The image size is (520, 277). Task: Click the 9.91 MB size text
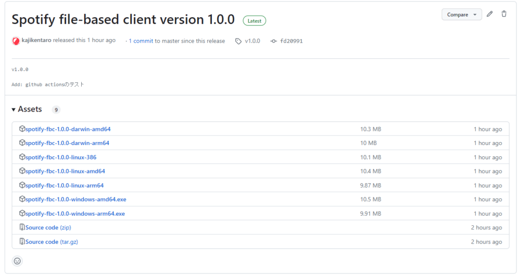pyautogui.click(x=370, y=214)
